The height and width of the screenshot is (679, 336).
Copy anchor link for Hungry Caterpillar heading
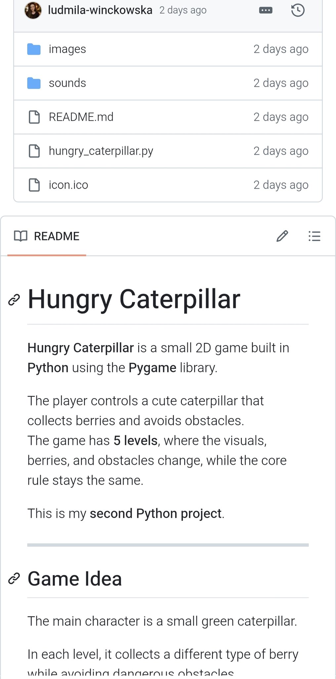tap(14, 300)
